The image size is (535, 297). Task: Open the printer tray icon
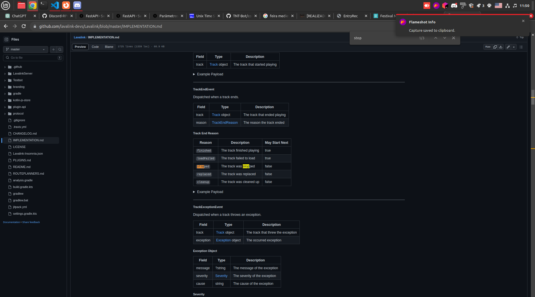pyautogui.click(x=489, y=6)
